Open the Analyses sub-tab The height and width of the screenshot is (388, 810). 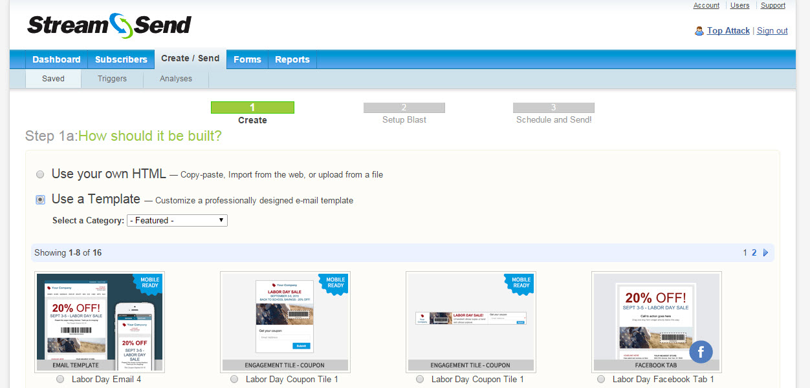click(x=176, y=79)
